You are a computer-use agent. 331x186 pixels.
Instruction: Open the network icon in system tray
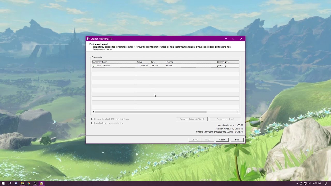[x=305, y=183]
